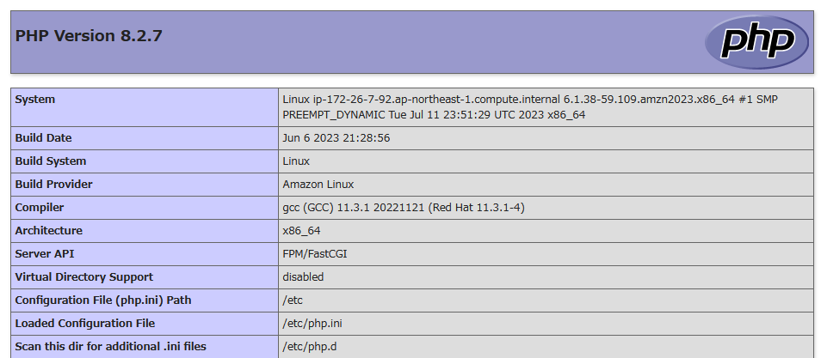
Task: Click the /etc/php.ini loaded configuration value
Action: click(312, 324)
